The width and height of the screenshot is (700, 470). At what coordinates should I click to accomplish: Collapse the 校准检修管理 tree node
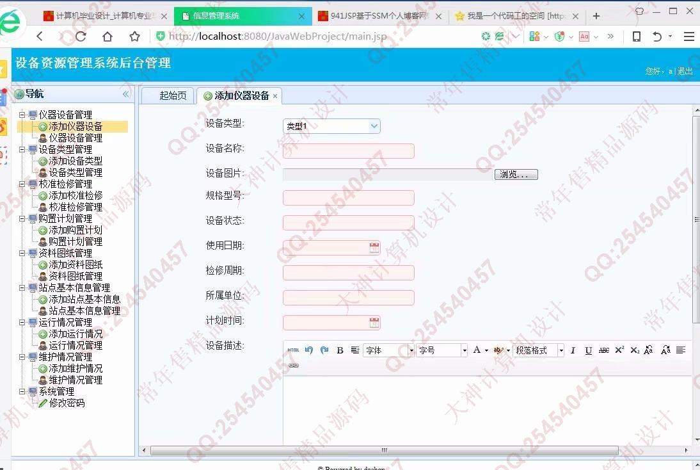click(x=22, y=184)
